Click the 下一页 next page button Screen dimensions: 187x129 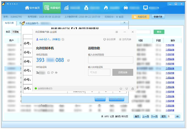coord(155,117)
